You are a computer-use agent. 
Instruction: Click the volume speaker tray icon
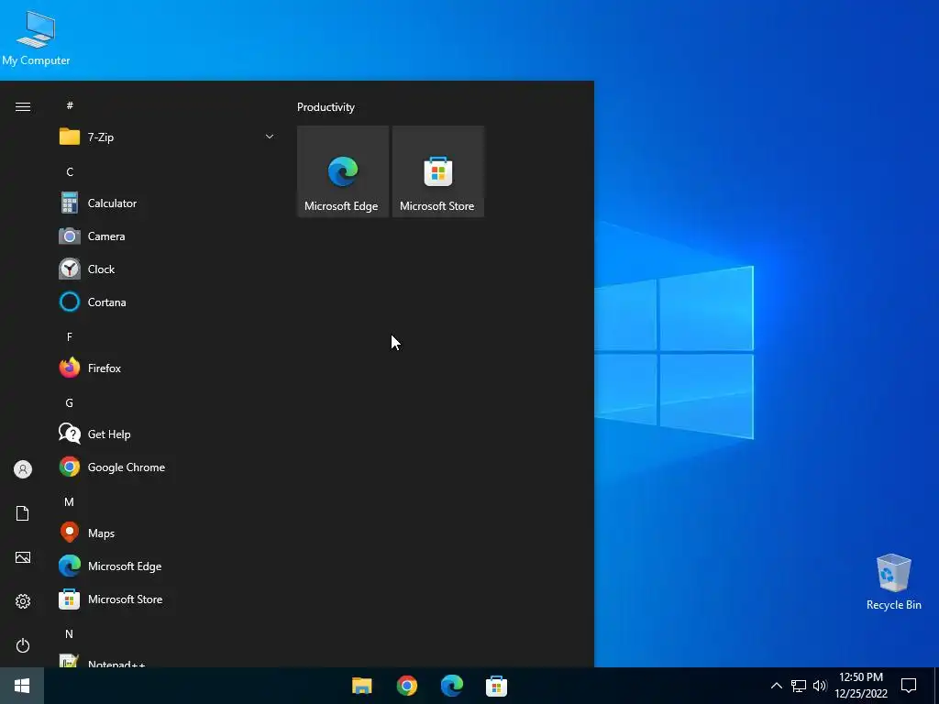(820, 686)
